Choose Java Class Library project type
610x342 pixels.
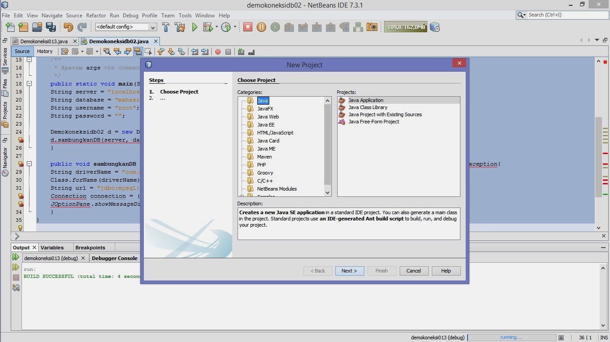tap(368, 107)
